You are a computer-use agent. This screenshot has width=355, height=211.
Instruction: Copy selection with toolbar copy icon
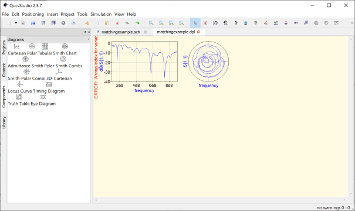pyautogui.click(x=97, y=23)
